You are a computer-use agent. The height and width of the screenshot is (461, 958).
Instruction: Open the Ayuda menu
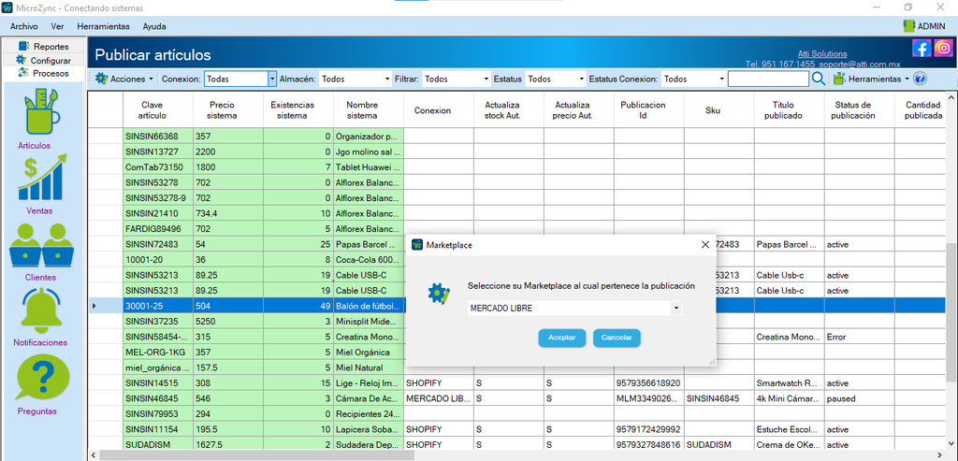tap(154, 26)
